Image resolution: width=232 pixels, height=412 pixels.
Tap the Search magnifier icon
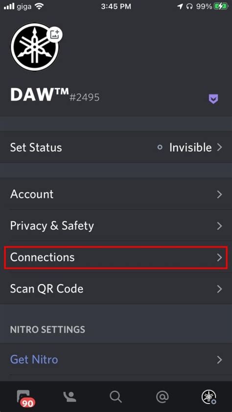coord(116,397)
